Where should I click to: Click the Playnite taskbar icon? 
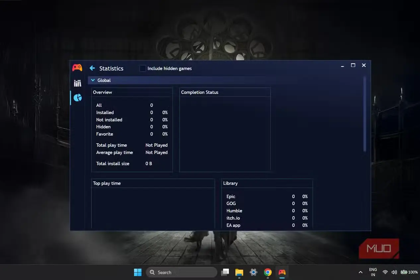(282, 272)
